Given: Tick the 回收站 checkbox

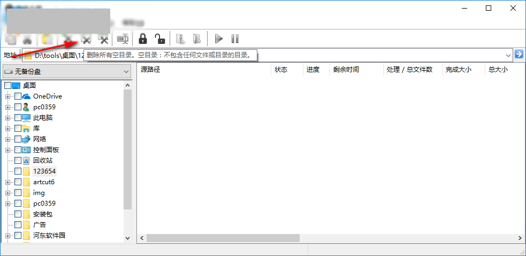Looking at the screenshot, I should [x=18, y=161].
